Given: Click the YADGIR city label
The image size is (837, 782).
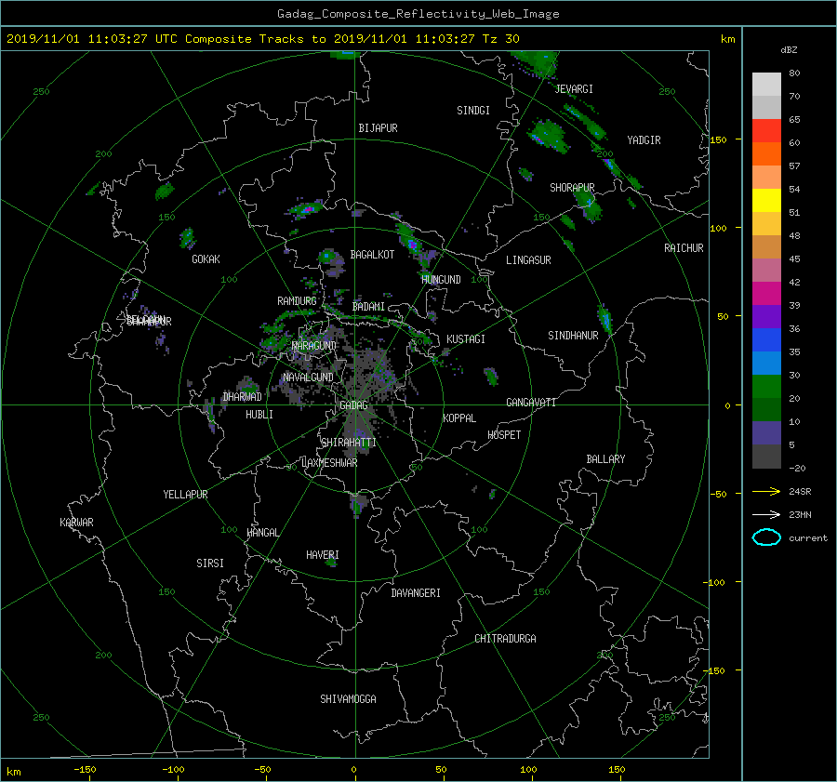Looking at the screenshot, I should 644,140.
